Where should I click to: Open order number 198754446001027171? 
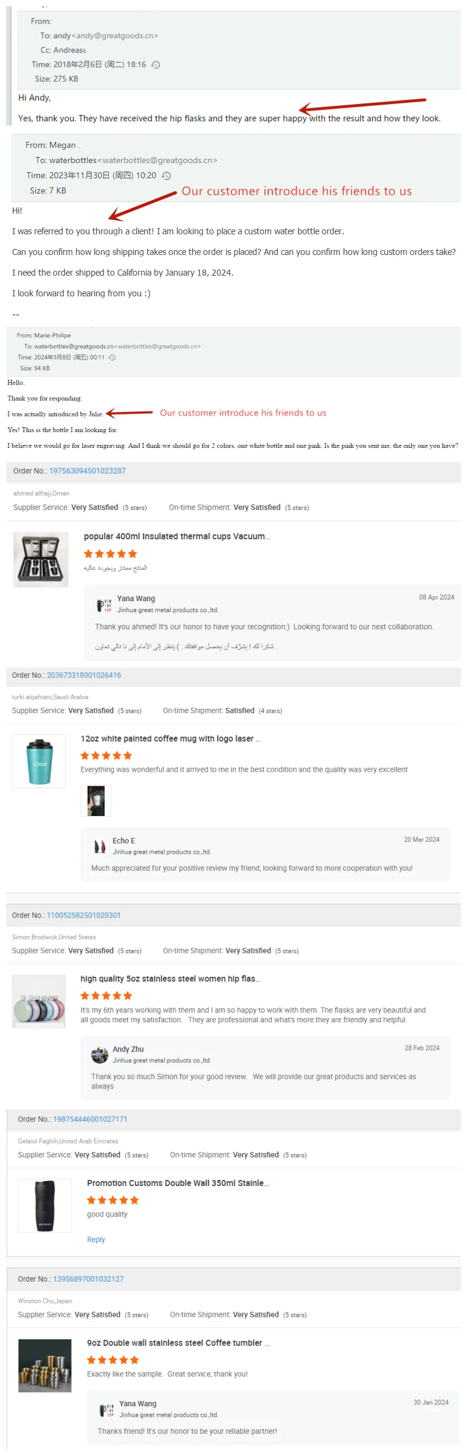pos(90,1119)
